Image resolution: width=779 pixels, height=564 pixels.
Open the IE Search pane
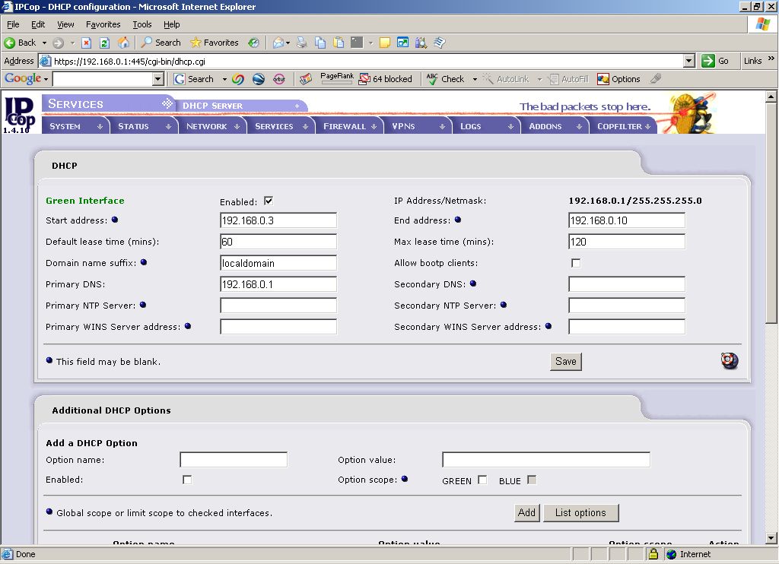click(161, 43)
